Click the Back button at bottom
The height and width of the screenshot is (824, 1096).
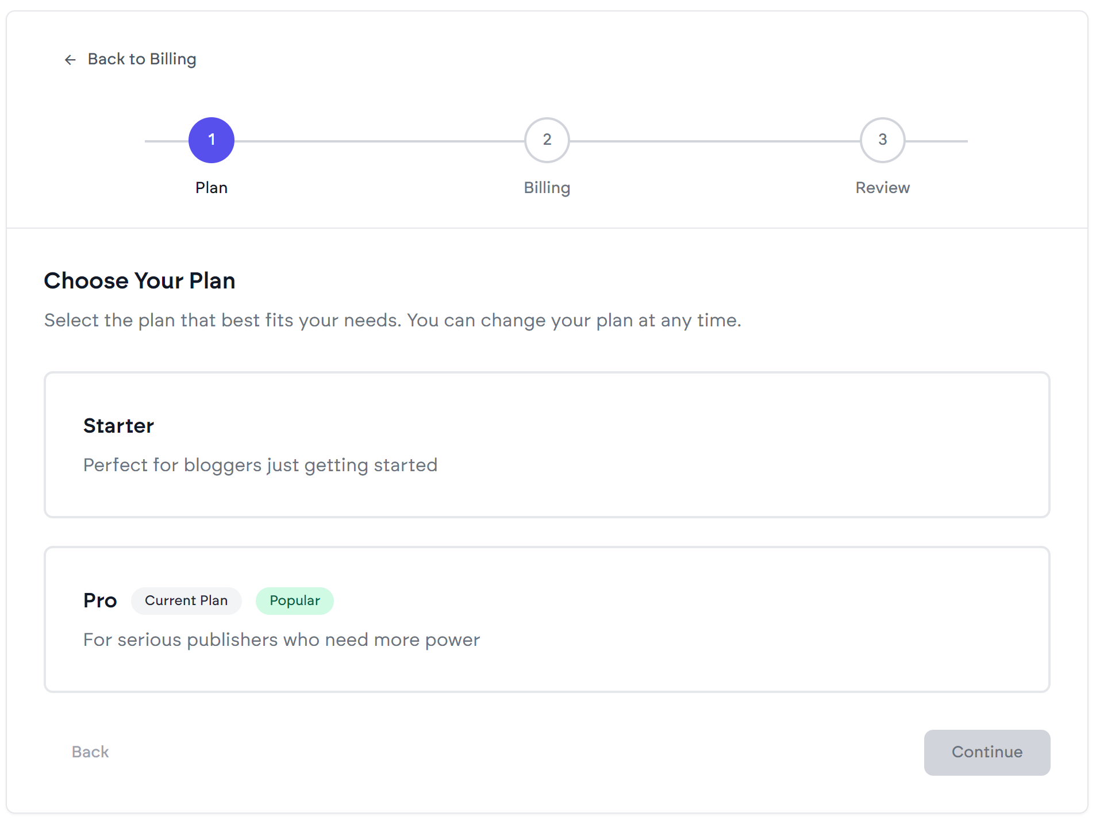tap(90, 752)
